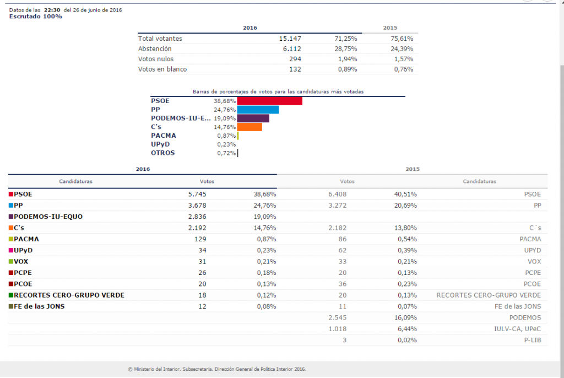Viewport: 564px width, 378px height.
Task: Click the blank votes count '132'
Action: pos(295,69)
